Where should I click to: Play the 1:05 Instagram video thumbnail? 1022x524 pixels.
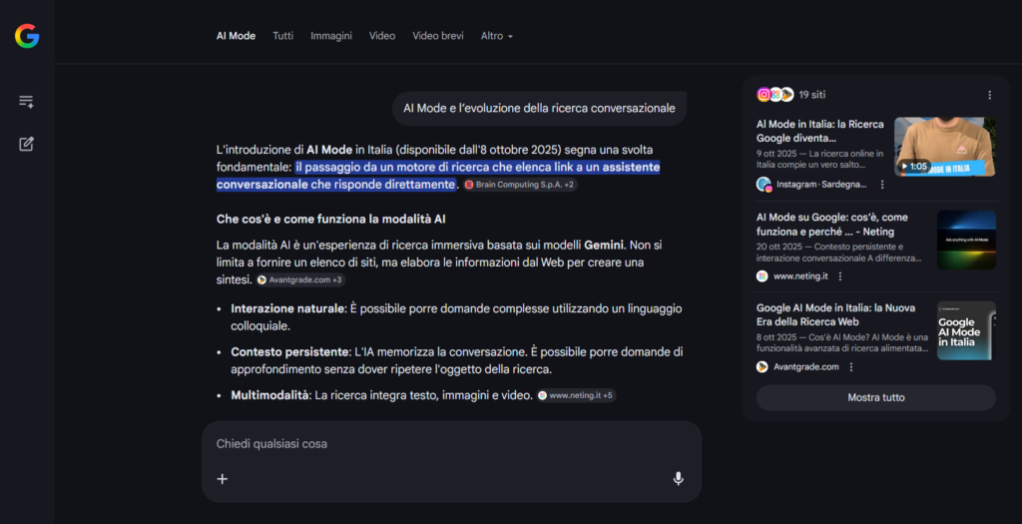pos(945,147)
